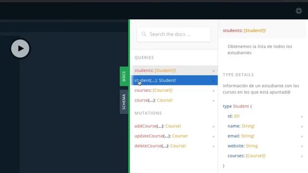
Task: Open the courses query entry
Action: coord(174,90)
